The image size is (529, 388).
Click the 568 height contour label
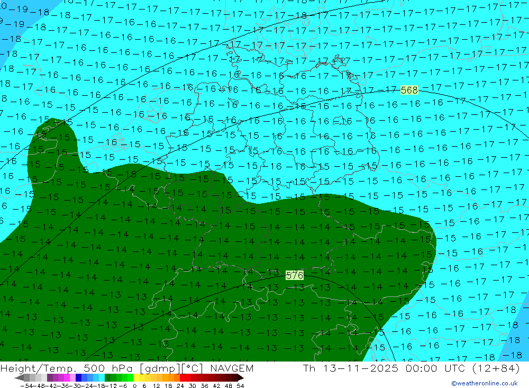click(x=409, y=90)
